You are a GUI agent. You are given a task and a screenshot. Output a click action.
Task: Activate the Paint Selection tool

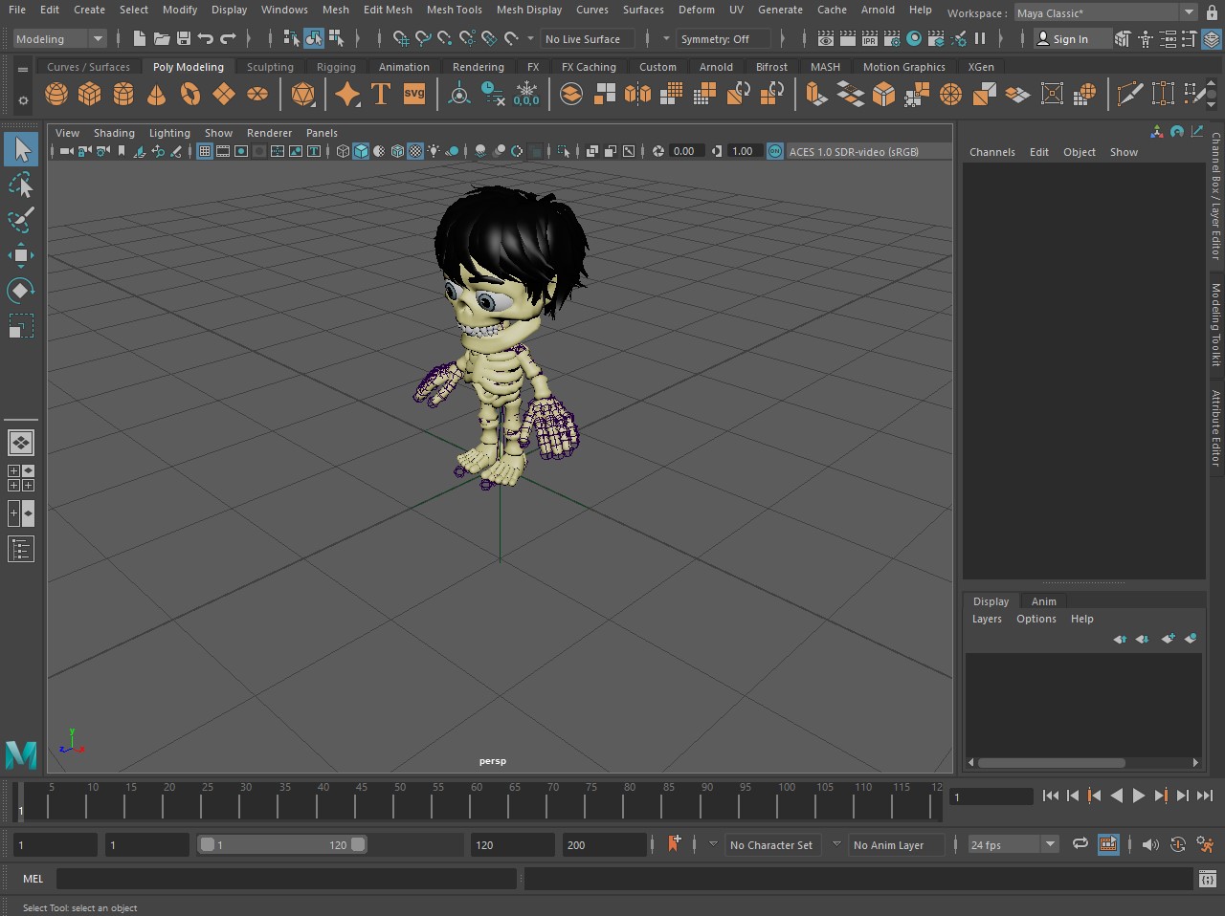click(x=21, y=219)
